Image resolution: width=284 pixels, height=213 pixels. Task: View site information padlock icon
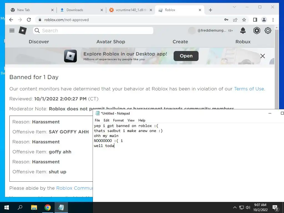(40, 20)
